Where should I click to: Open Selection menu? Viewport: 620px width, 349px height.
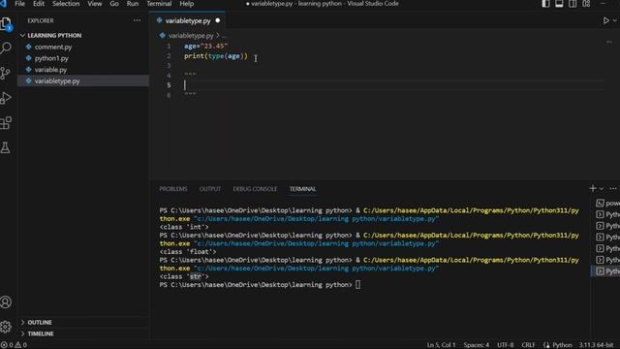(66, 4)
